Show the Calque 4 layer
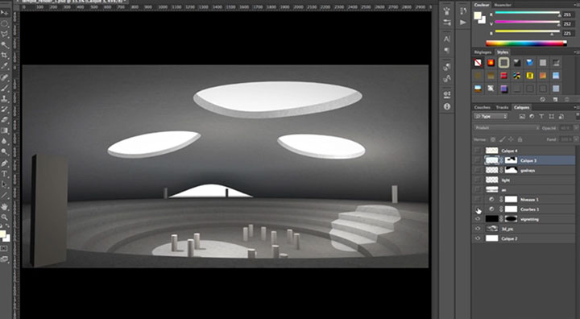Screen dimensions: 580x319 (478, 151)
